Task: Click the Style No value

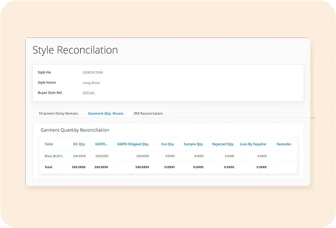Action: pyautogui.click(x=93, y=72)
